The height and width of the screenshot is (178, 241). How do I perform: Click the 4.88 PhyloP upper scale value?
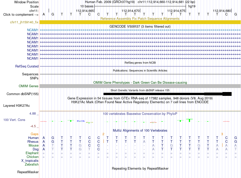point(32,114)
